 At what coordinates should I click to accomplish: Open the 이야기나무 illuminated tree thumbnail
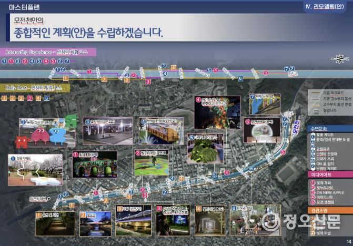[x=217, y=112]
